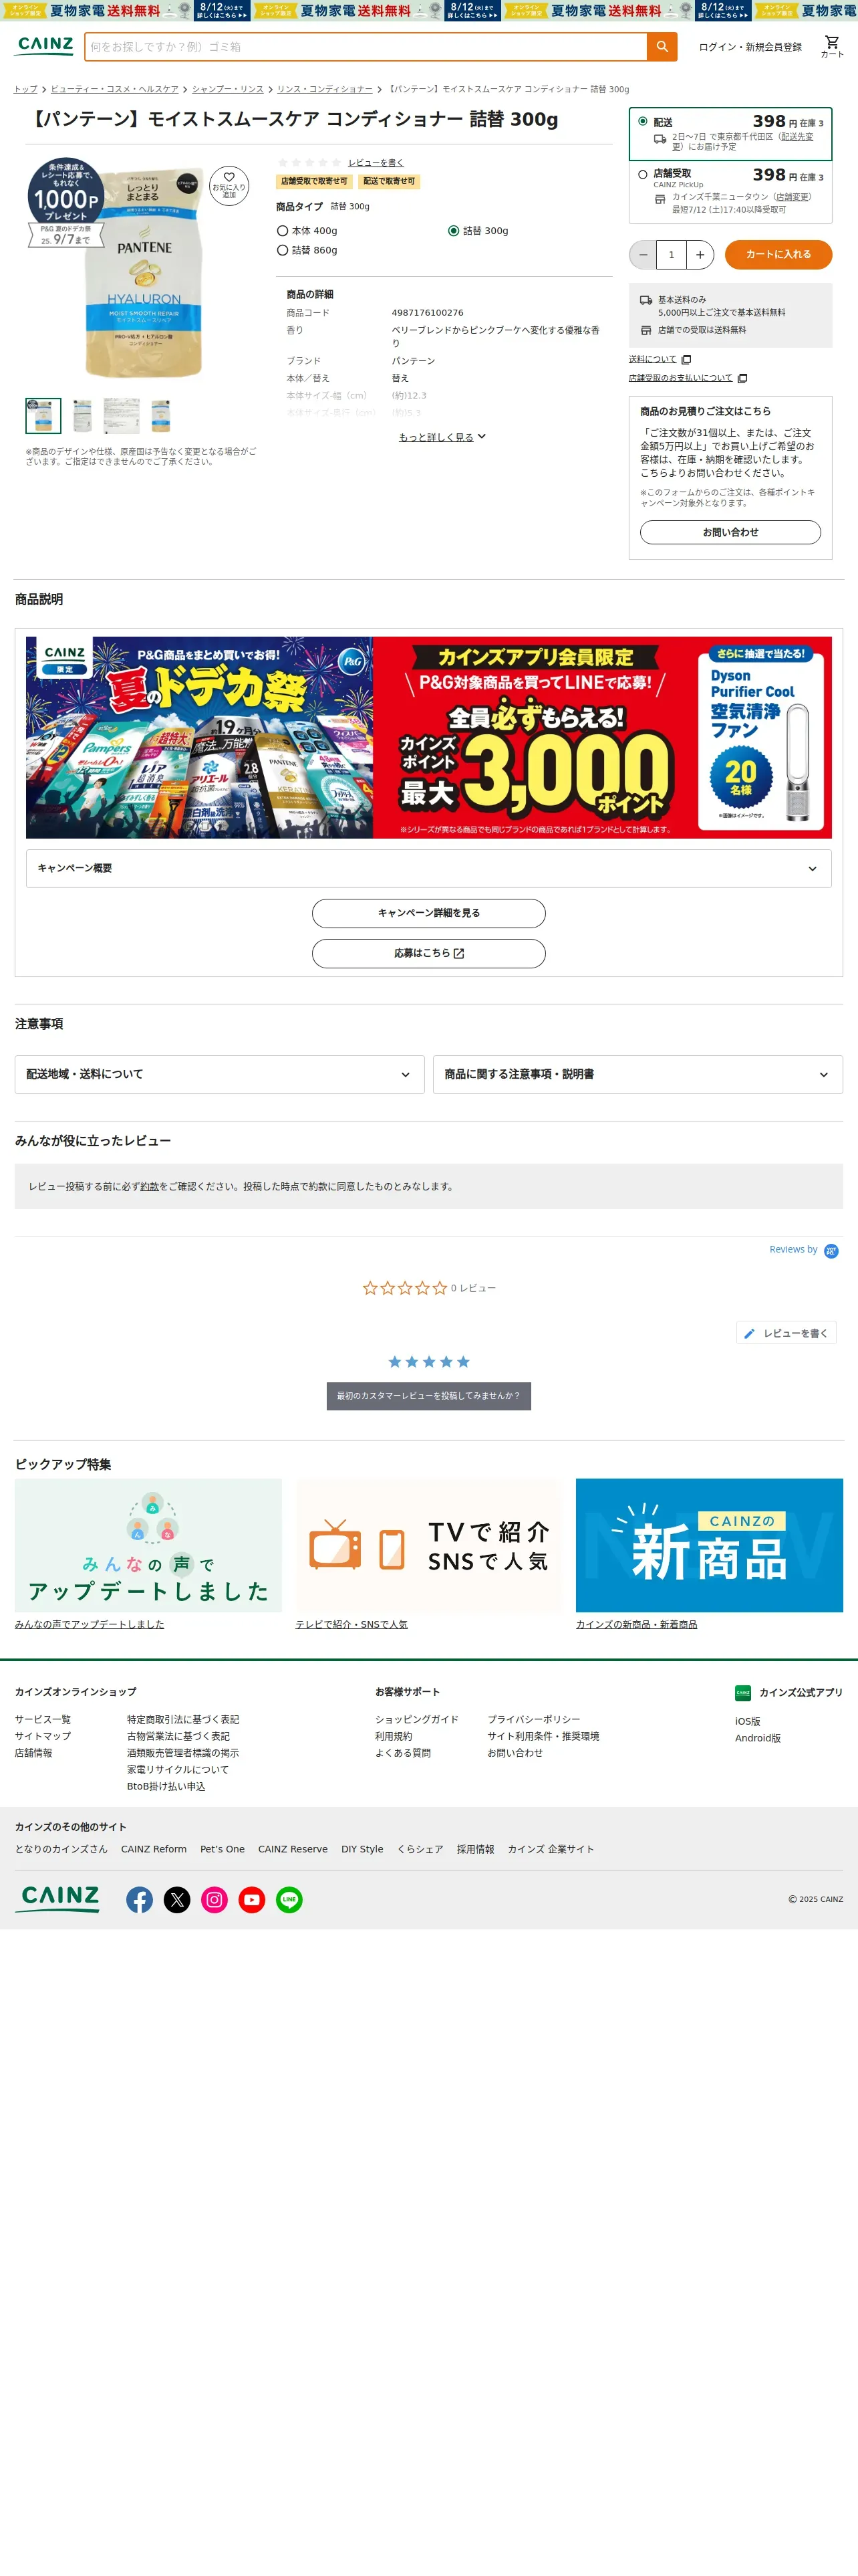Expand 商品に関する注意事項・説明書 accordion
The width and height of the screenshot is (858, 2576).
click(637, 1074)
